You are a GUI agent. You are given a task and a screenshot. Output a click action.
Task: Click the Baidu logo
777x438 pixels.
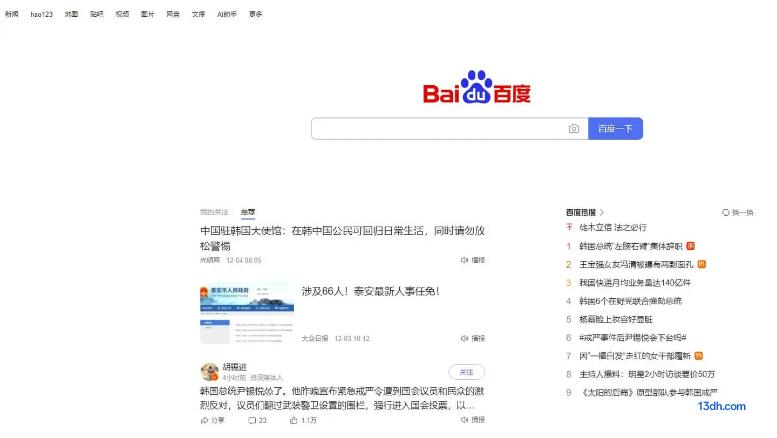[477, 87]
